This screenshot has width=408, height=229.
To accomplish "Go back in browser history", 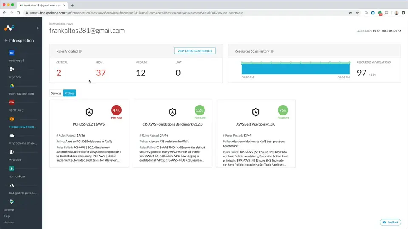I will point(4,13).
